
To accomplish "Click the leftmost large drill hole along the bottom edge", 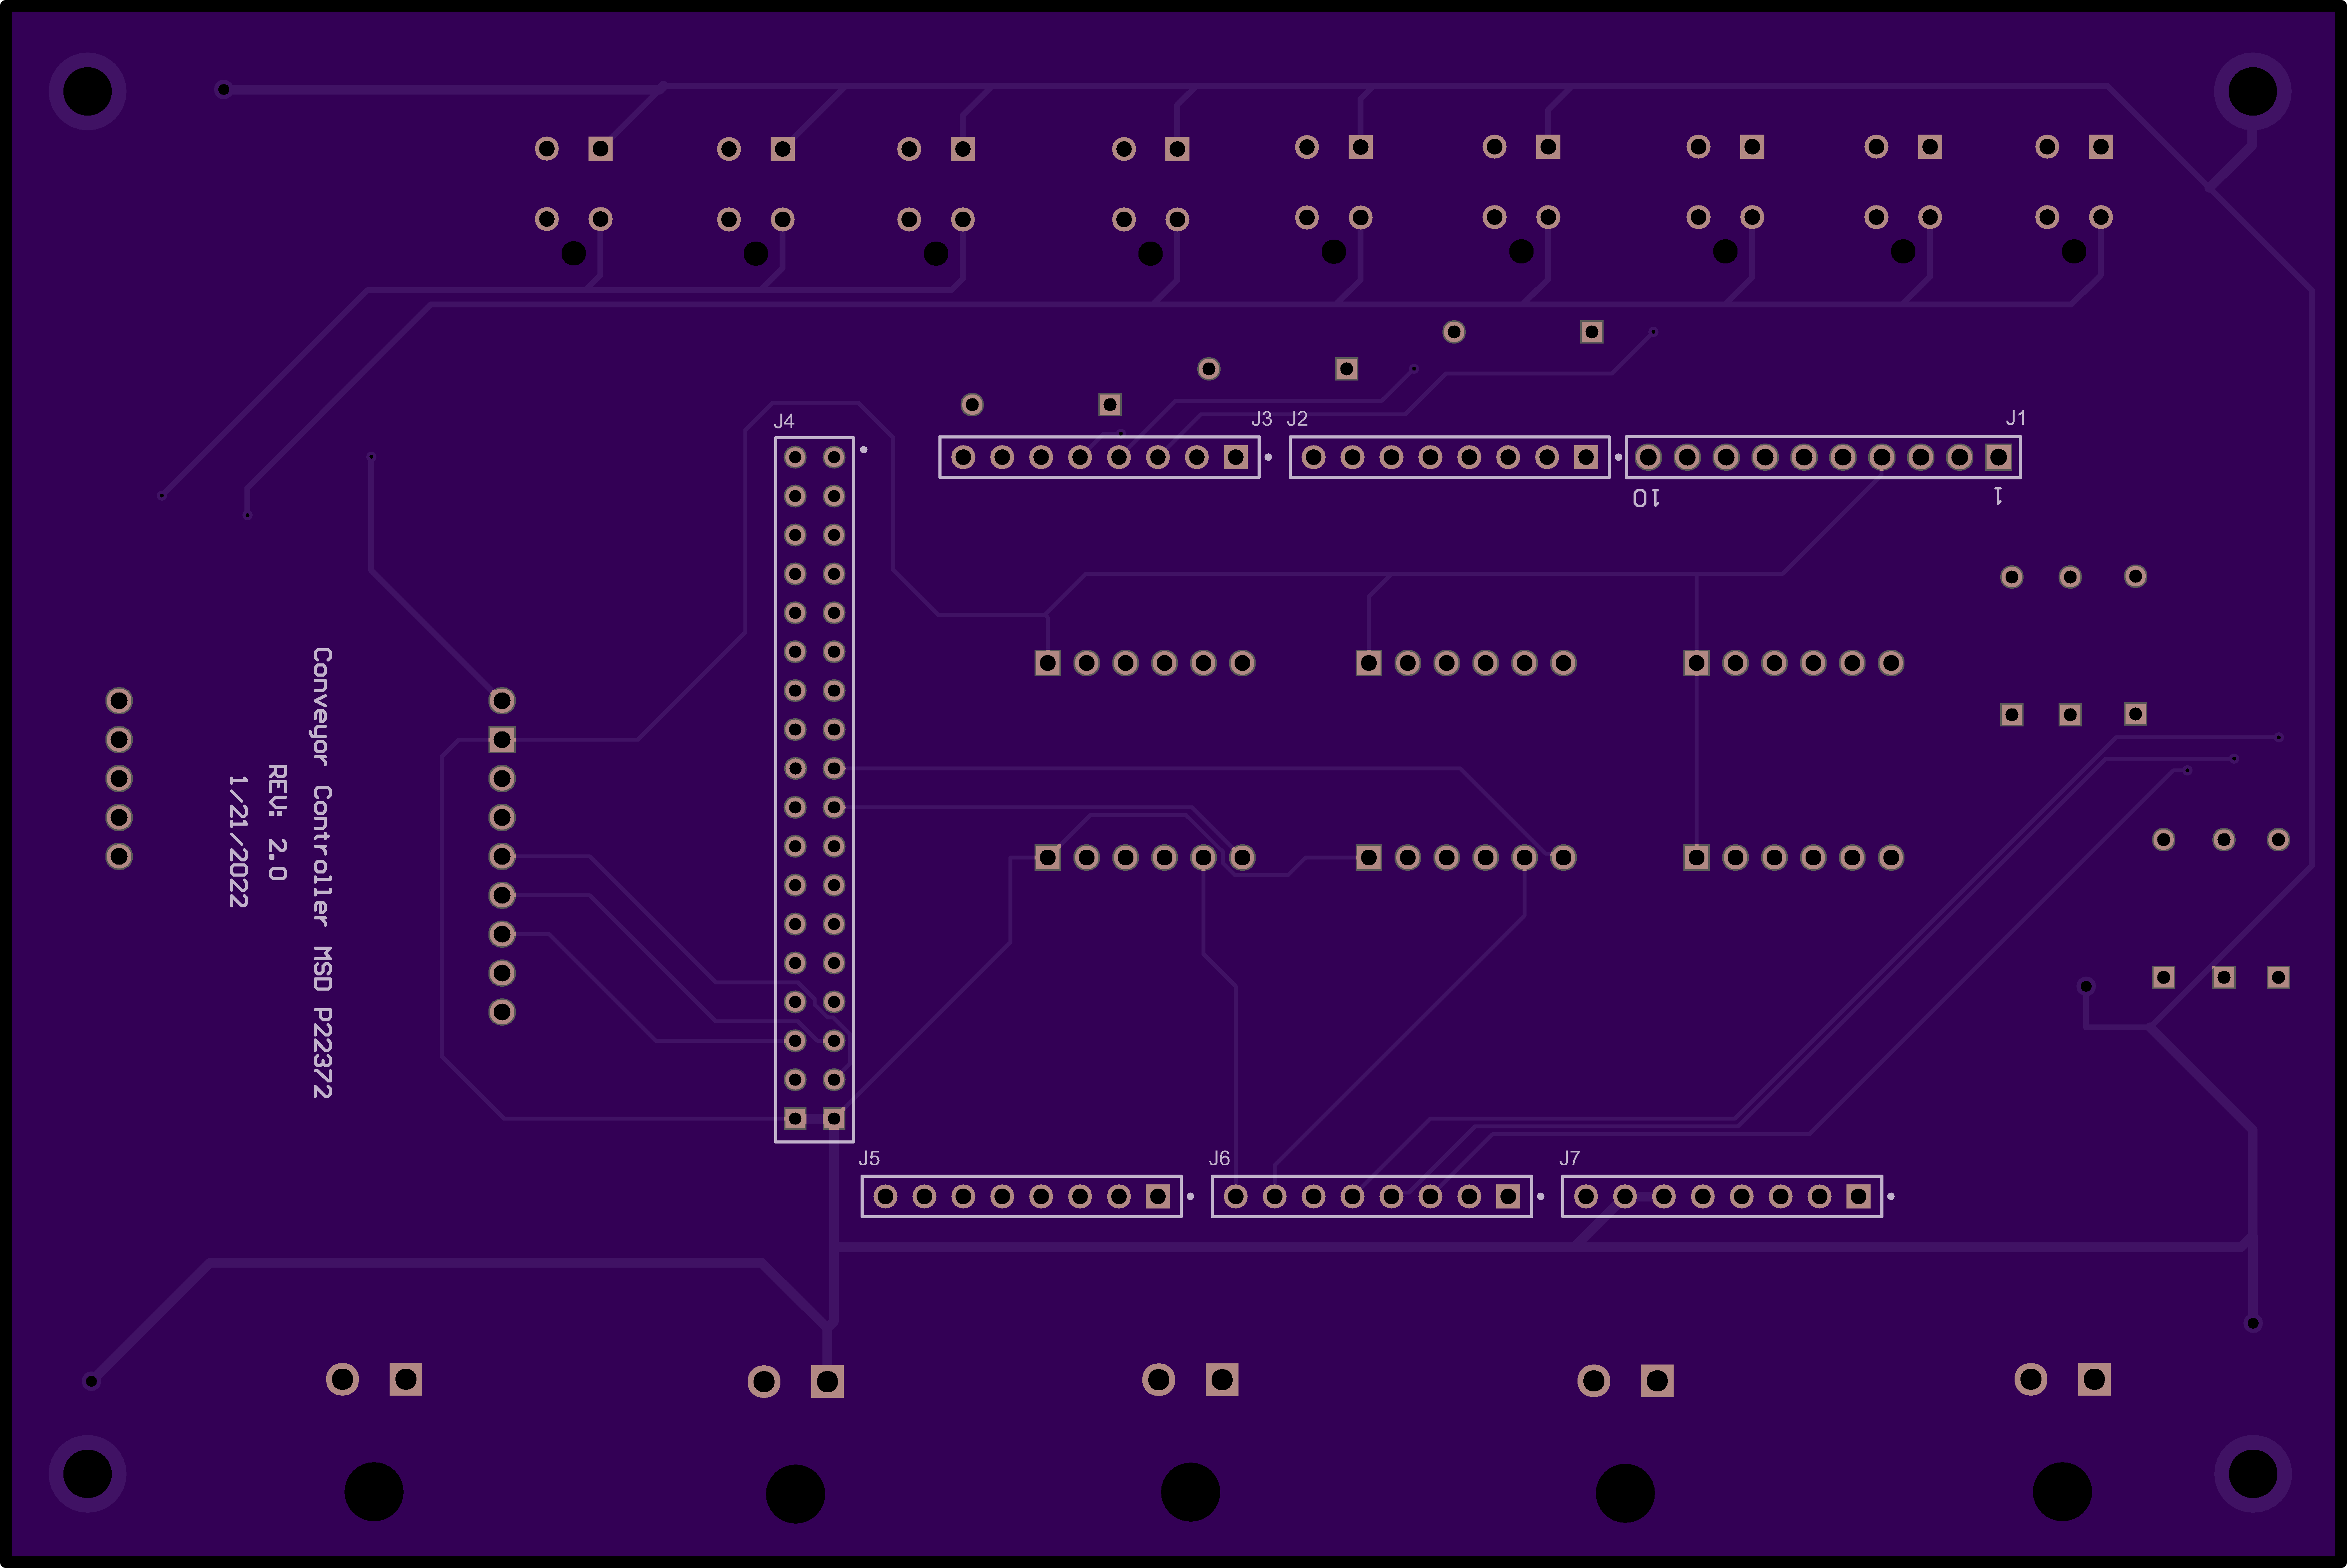I will coord(373,1492).
